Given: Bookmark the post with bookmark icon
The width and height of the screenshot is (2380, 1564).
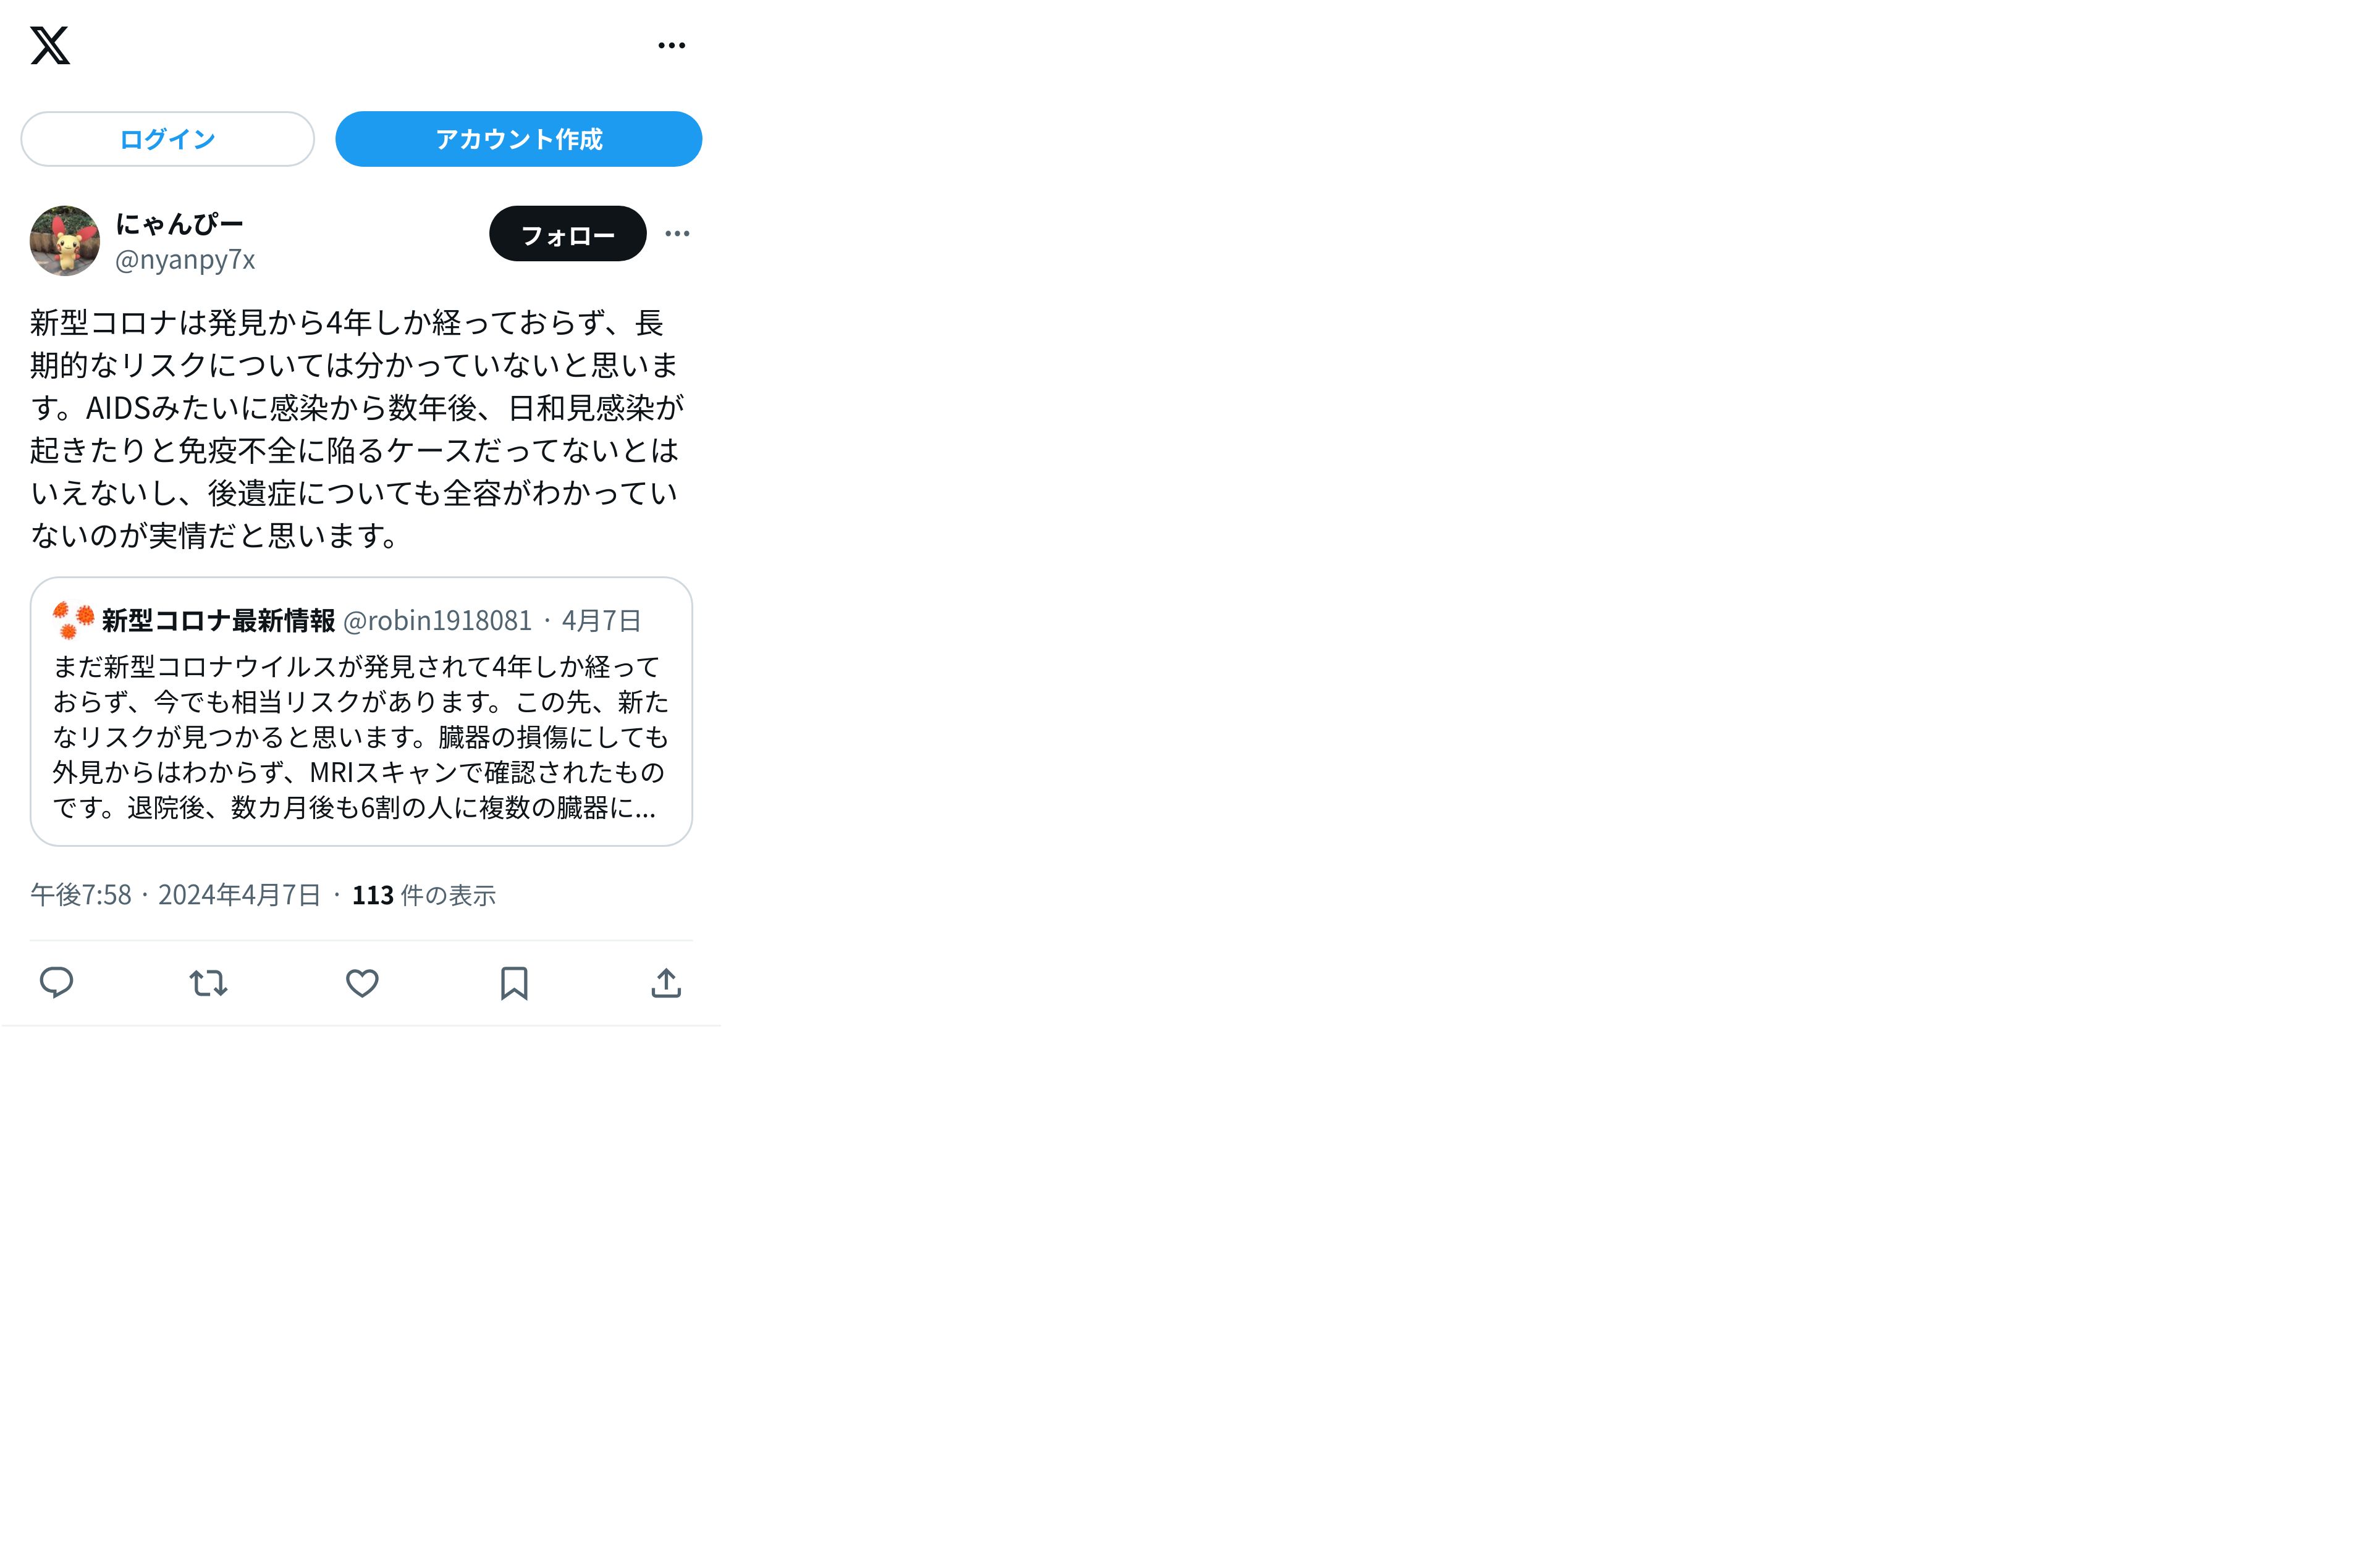Looking at the screenshot, I should [514, 983].
